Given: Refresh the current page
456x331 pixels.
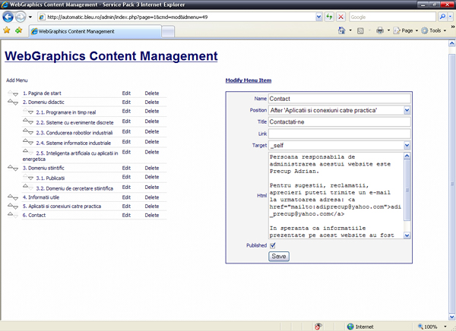Looking at the screenshot, I should coord(328,16).
